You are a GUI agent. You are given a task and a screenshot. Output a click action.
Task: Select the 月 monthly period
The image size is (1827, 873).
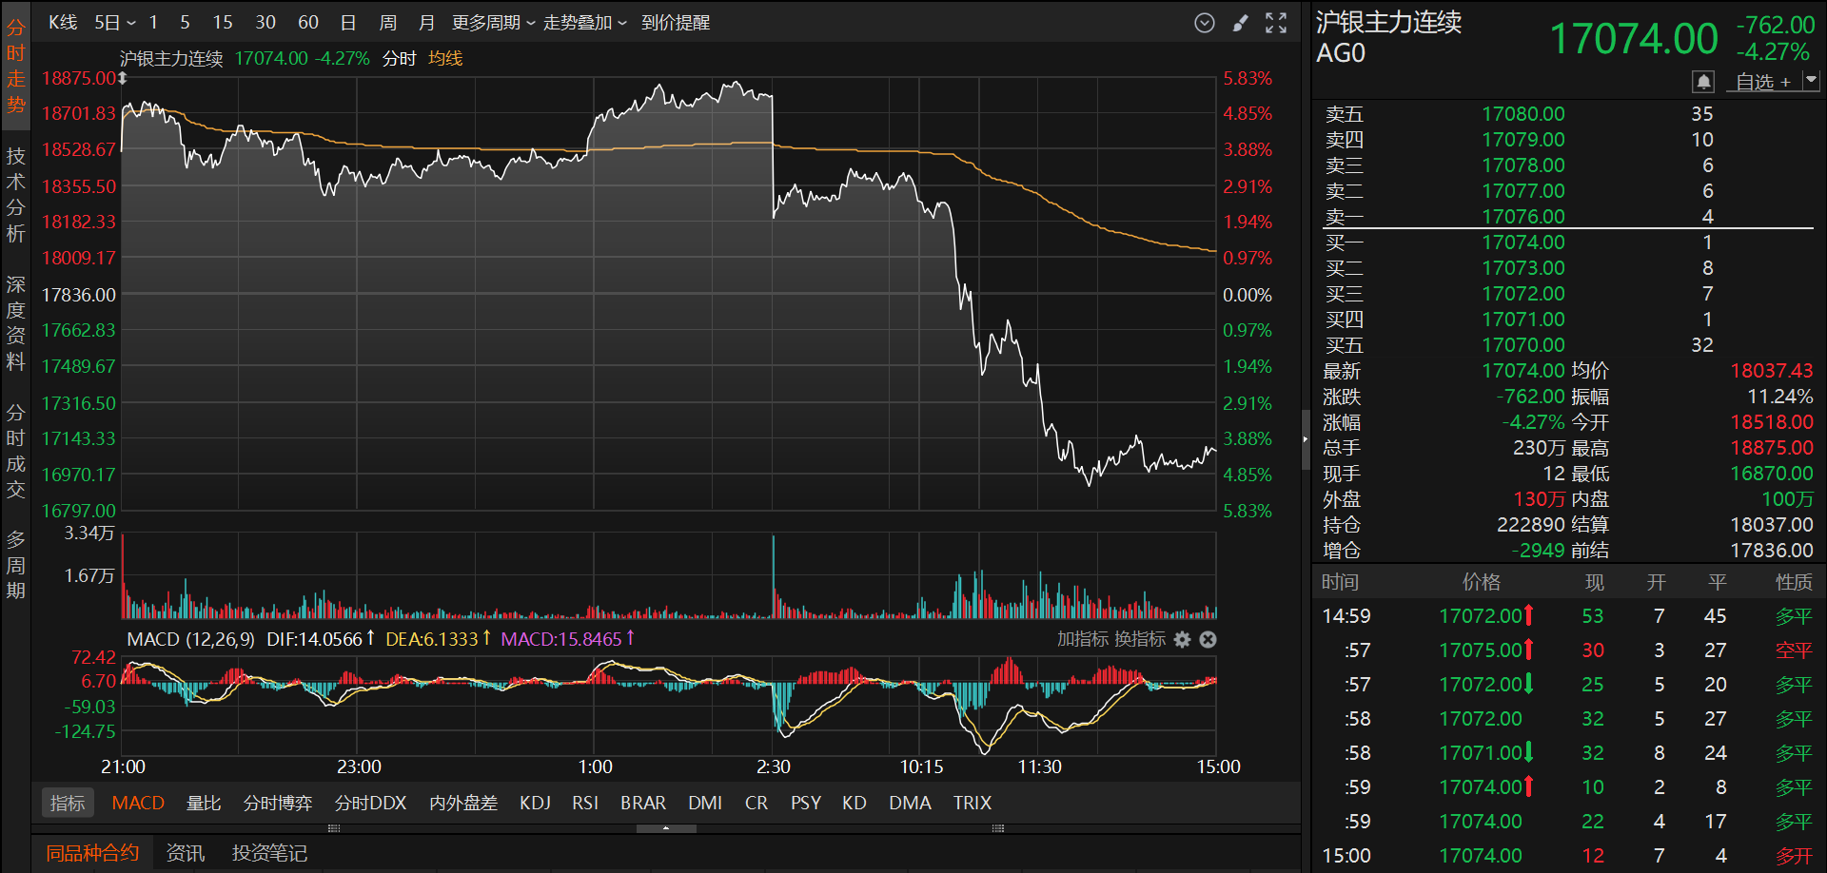coord(426,23)
